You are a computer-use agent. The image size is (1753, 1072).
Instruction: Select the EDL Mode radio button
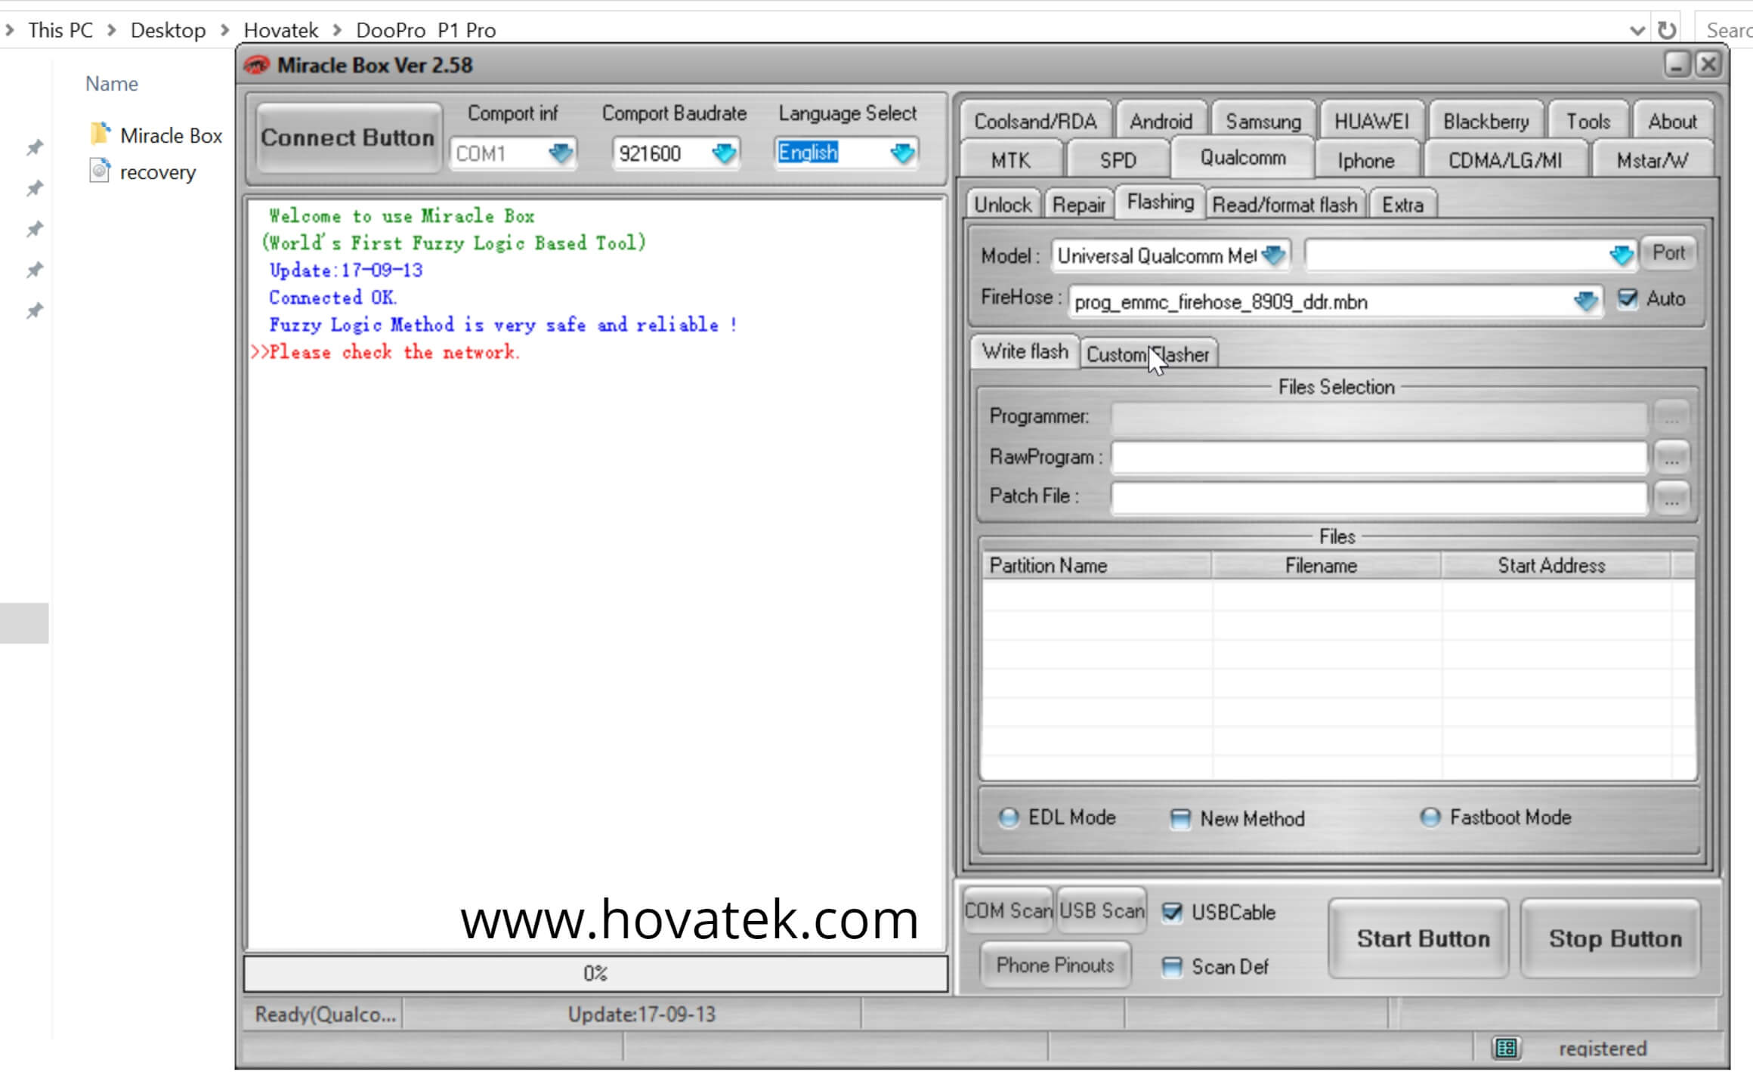pos(1009,817)
